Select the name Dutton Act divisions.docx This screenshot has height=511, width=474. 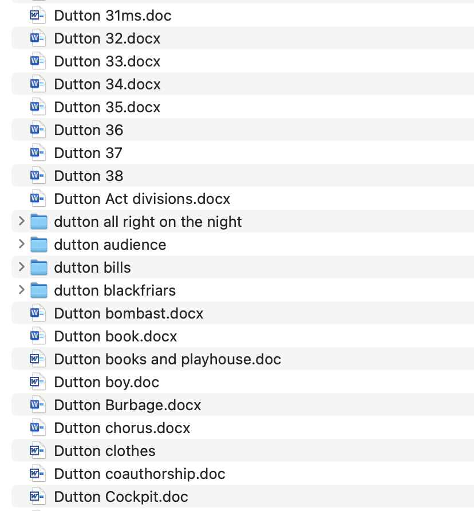pos(142,199)
